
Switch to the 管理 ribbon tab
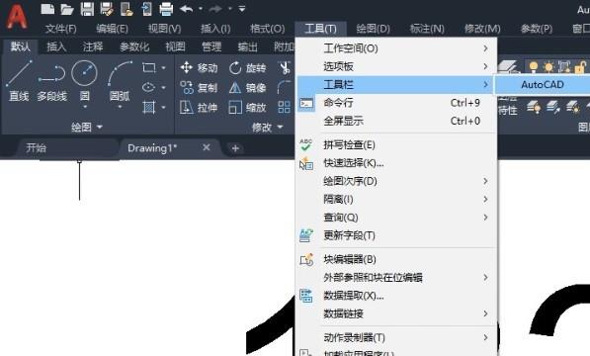pos(211,46)
